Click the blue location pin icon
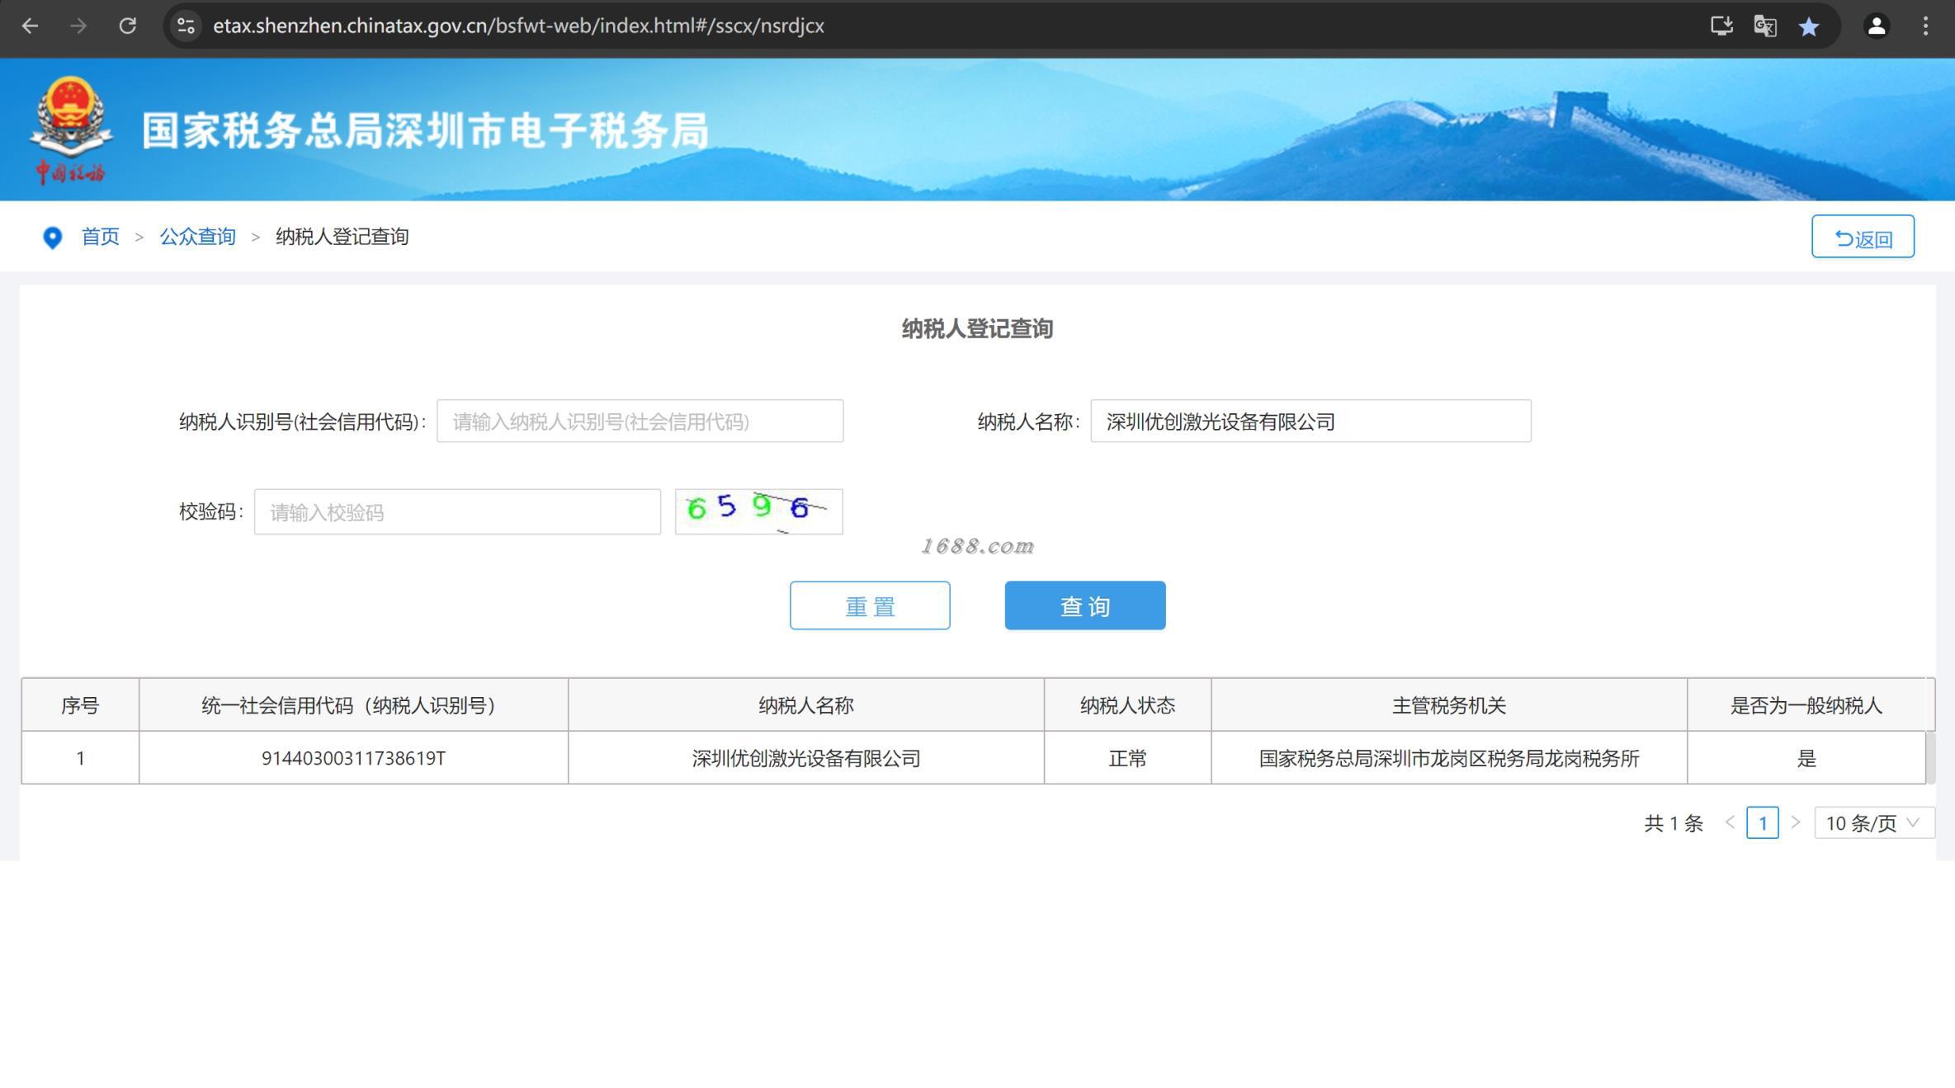1955x1088 pixels. coord(52,238)
